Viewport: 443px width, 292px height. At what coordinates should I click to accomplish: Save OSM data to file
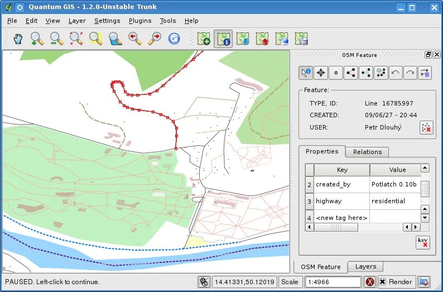click(301, 39)
